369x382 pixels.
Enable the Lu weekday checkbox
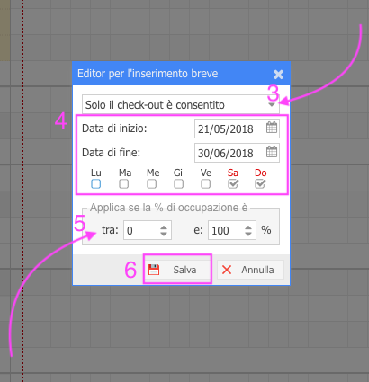[95, 183]
